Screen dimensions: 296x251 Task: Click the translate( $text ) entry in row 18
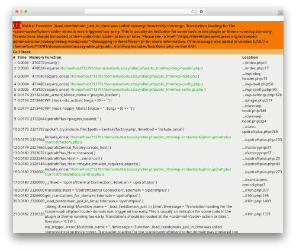[x=107, y=190]
